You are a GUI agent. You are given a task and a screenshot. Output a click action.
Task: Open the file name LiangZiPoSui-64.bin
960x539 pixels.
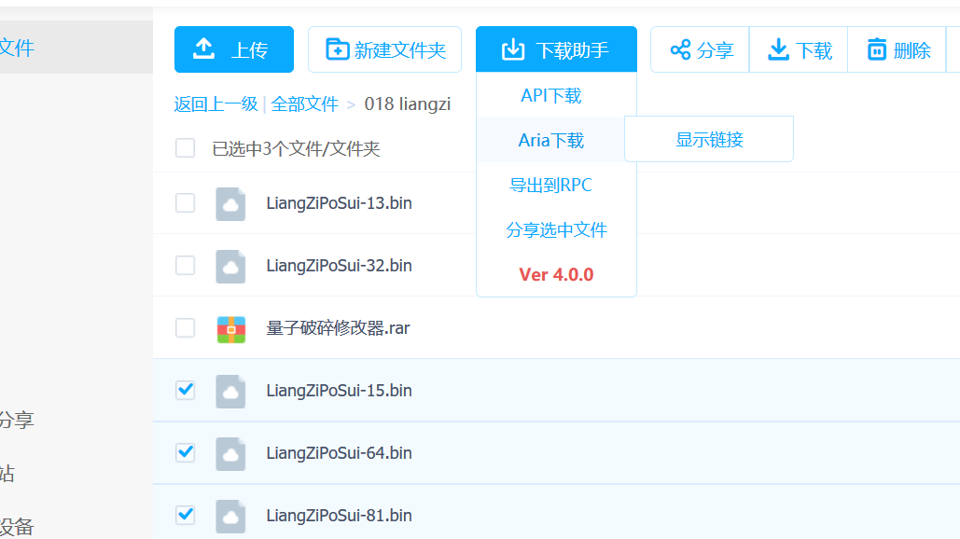(x=339, y=452)
